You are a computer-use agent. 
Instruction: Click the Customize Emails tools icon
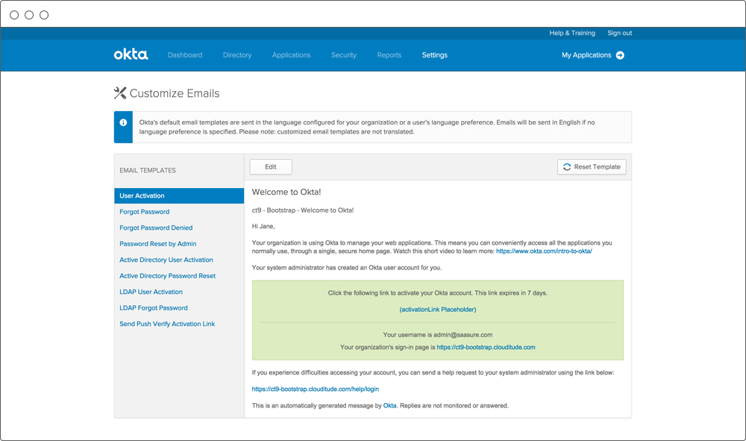(x=120, y=93)
